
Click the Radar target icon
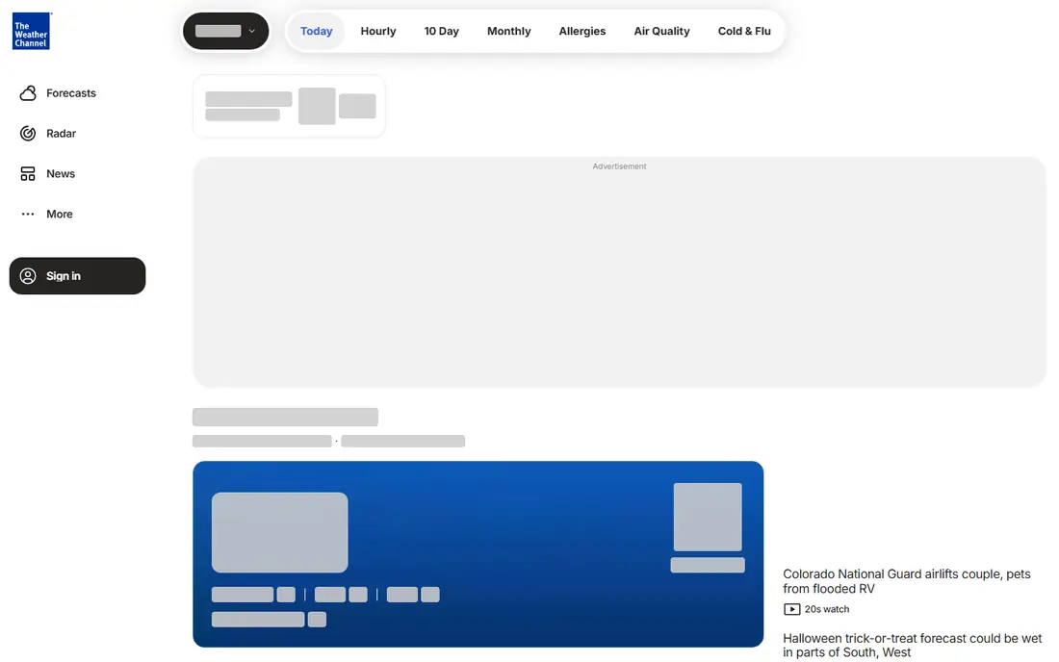coord(28,134)
